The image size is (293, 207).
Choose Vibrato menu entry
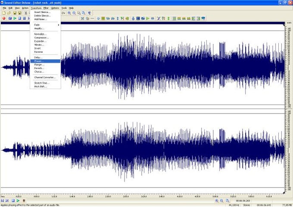click(x=45, y=45)
